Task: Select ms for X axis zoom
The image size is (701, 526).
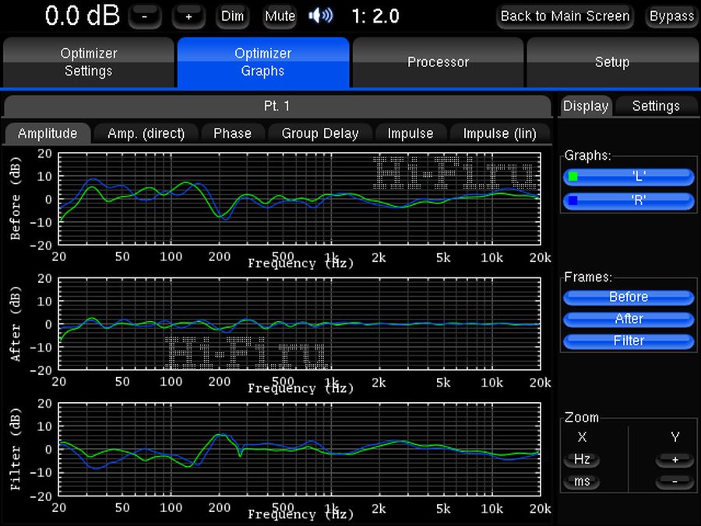Action: coord(582,482)
